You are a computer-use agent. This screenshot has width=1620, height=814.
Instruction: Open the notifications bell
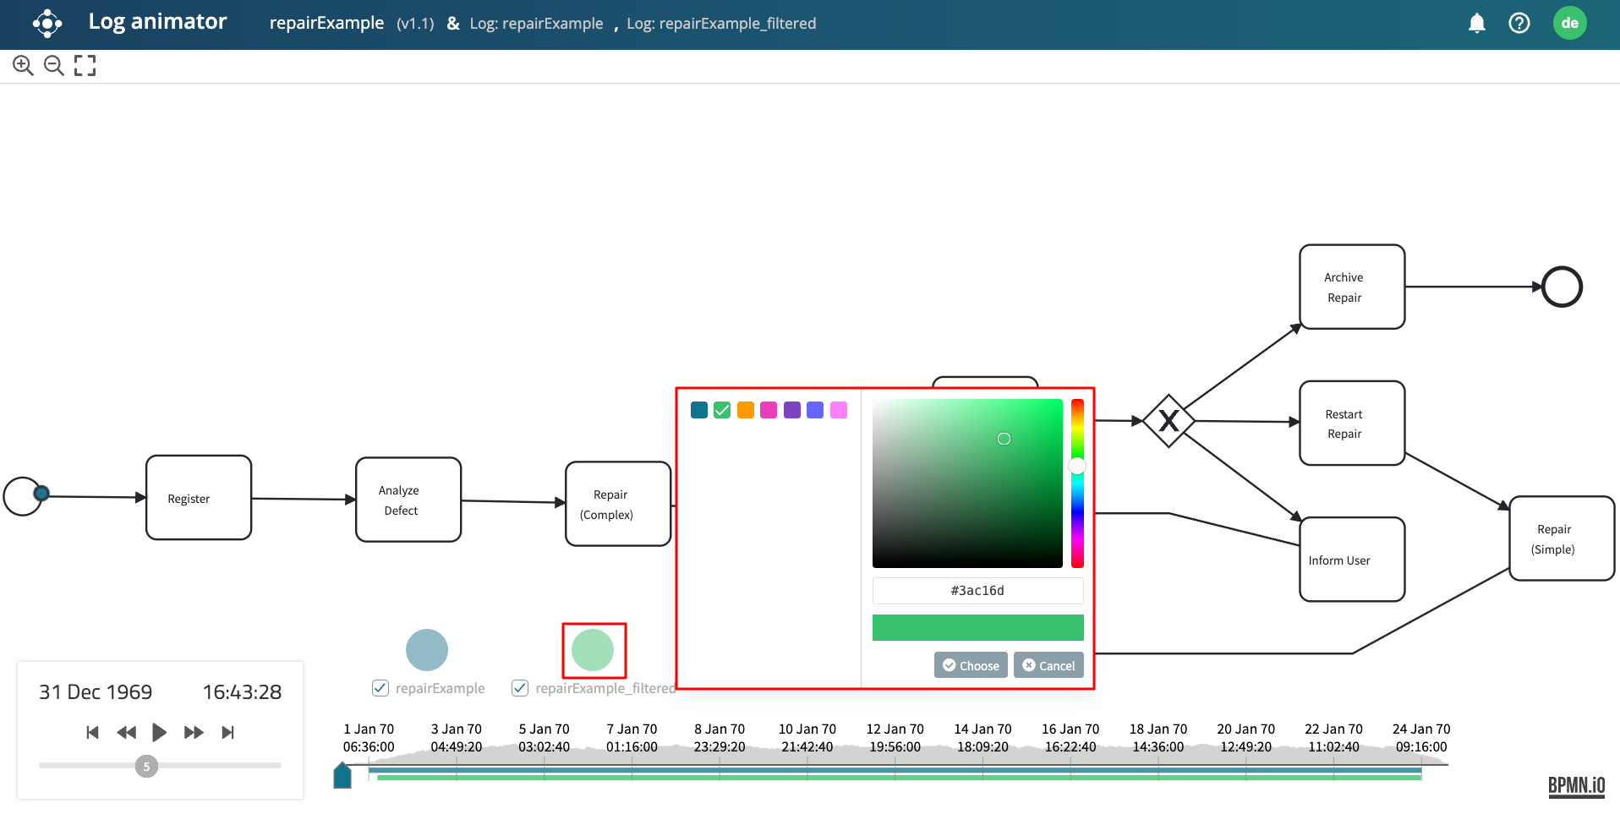point(1476,24)
